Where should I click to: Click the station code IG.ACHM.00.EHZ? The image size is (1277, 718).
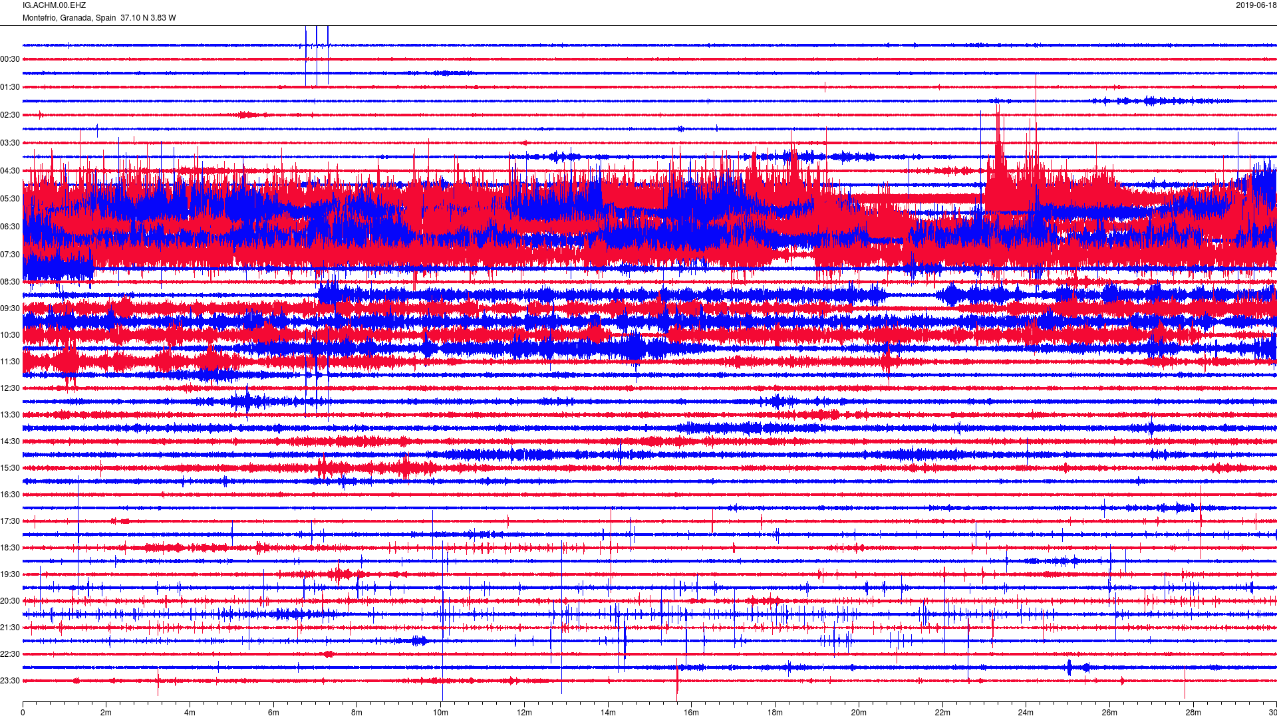click(54, 5)
